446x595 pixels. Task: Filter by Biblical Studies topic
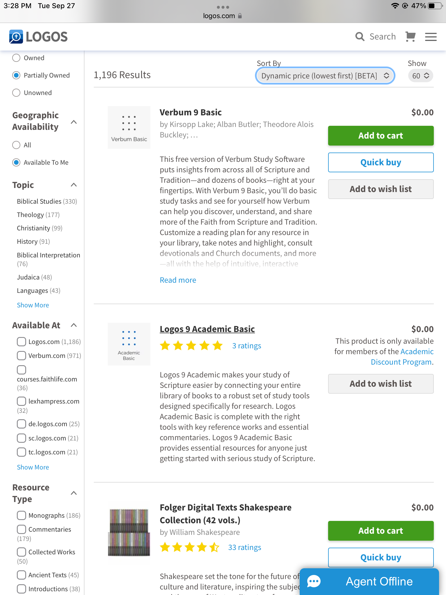pyautogui.click(x=39, y=201)
